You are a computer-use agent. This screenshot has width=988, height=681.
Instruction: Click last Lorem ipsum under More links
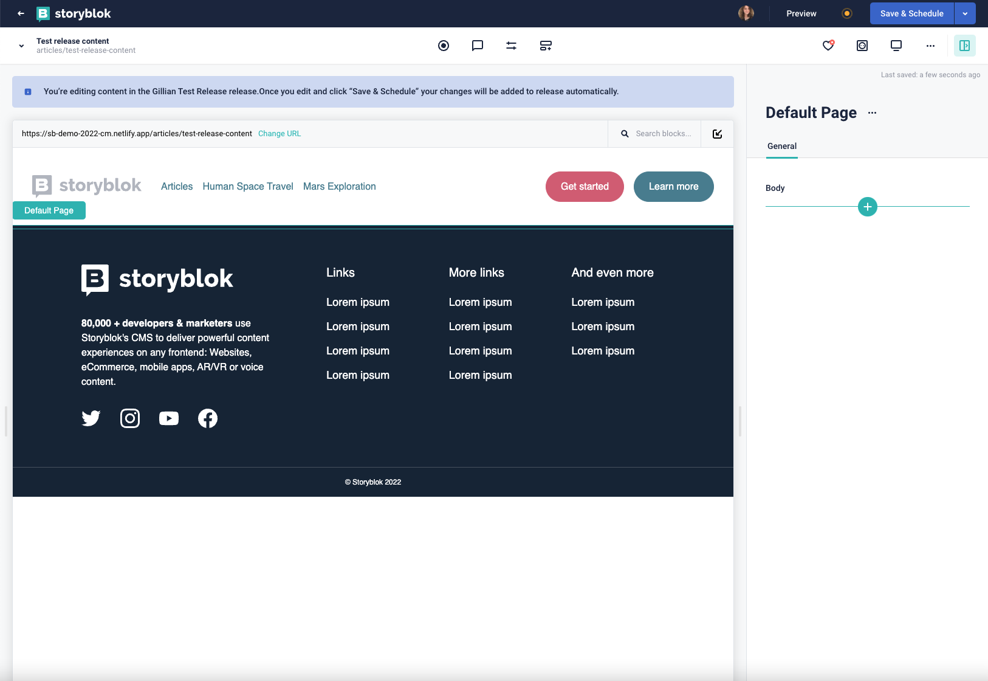point(481,375)
